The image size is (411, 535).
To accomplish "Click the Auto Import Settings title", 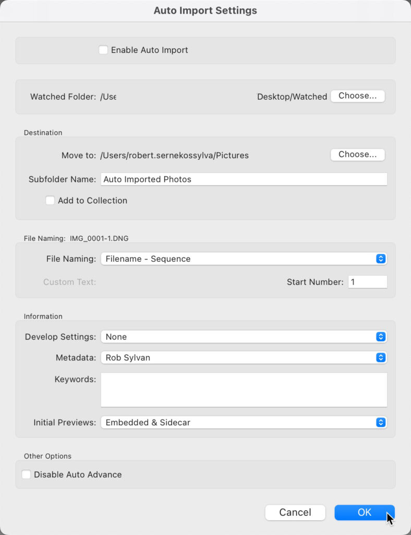I will pos(205,10).
